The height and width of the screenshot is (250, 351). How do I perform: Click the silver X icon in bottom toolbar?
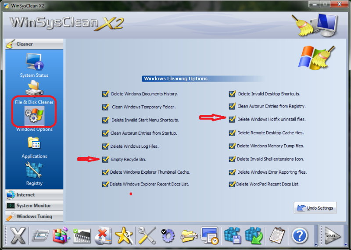point(18,236)
